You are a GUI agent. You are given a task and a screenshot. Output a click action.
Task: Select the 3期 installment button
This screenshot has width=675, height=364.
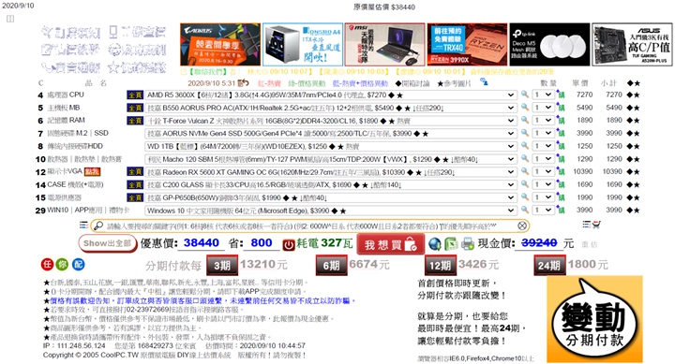(221, 265)
